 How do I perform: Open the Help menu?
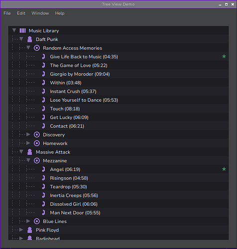pyautogui.click(x=60, y=13)
